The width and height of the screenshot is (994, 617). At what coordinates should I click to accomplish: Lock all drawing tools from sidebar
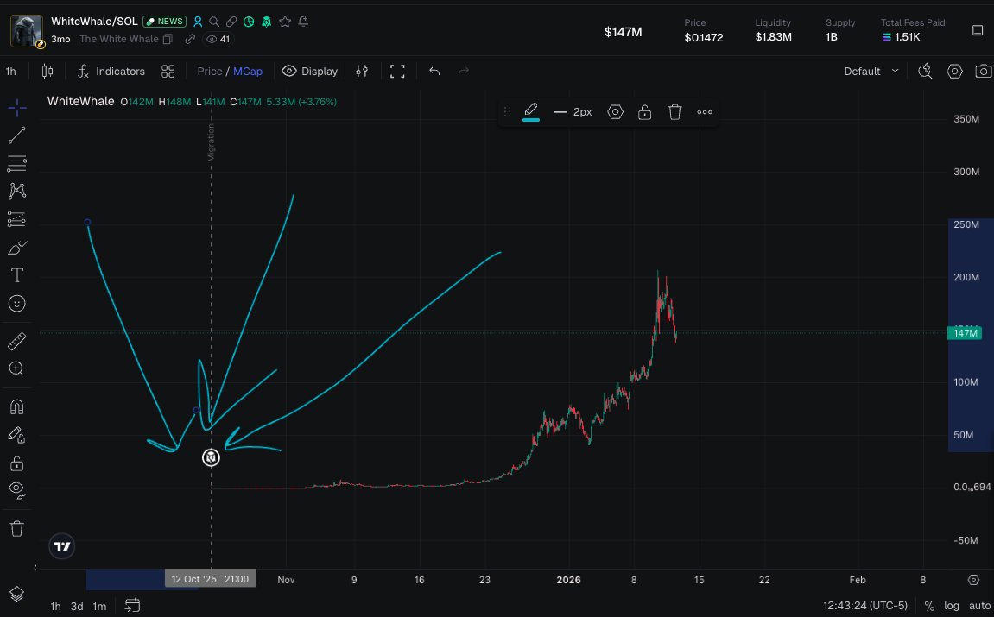pos(17,463)
